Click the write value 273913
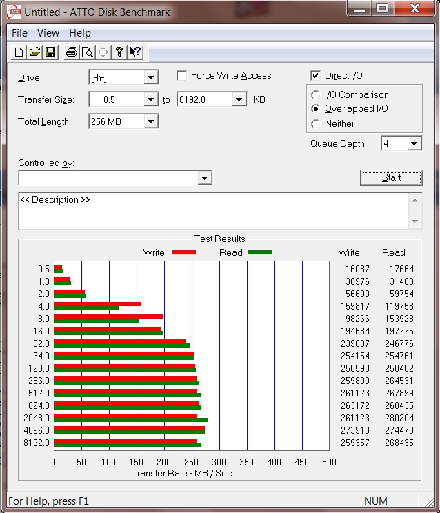Viewport: 440px width, 513px height. click(x=355, y=430)
